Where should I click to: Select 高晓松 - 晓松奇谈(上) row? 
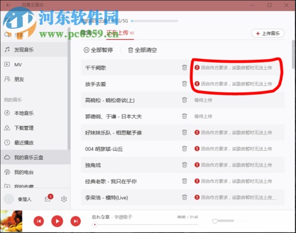pyautogui.click(x=183, y=100)
